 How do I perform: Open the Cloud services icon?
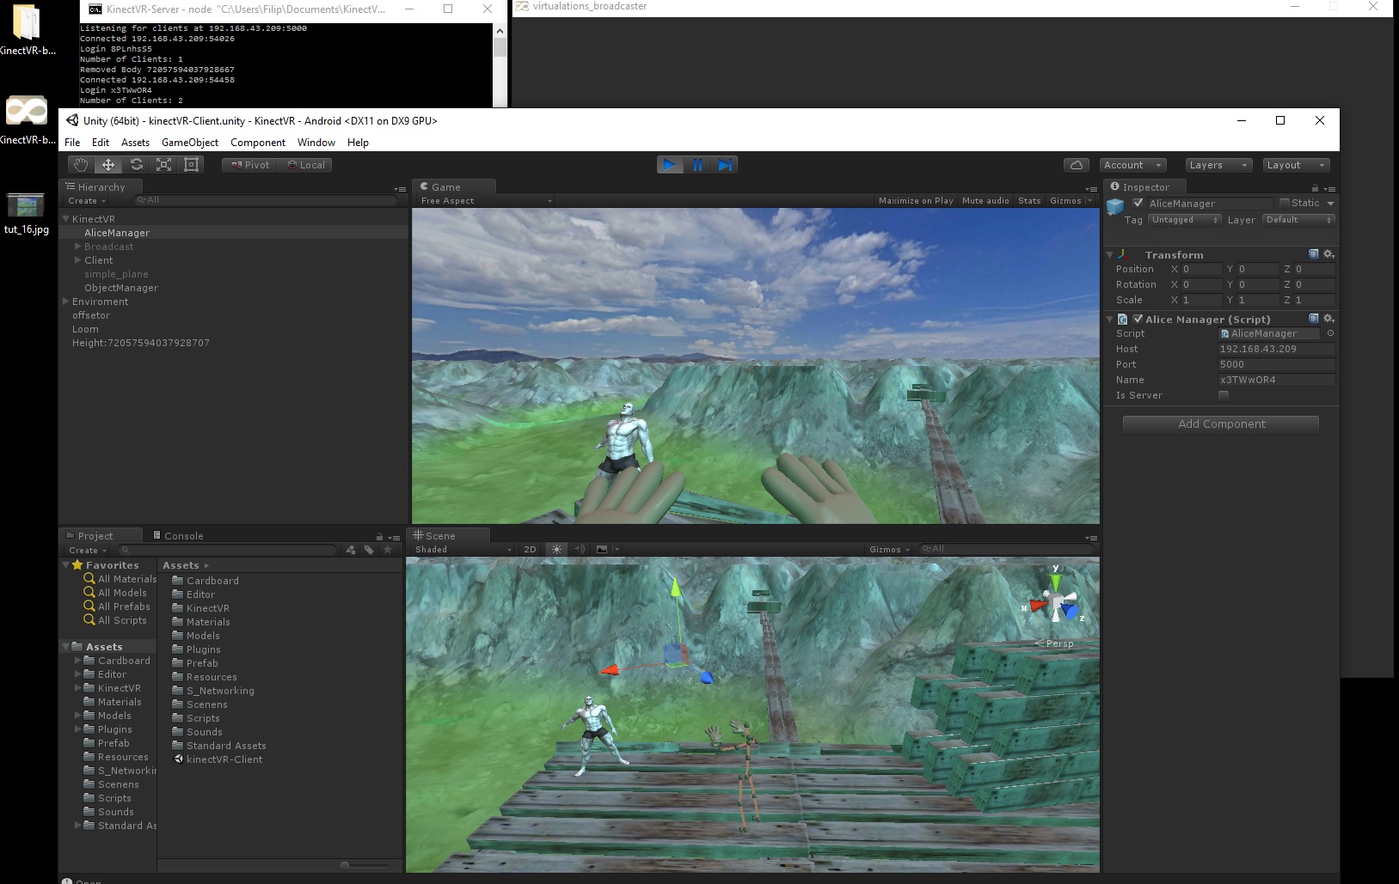(x=1076, y=165)
